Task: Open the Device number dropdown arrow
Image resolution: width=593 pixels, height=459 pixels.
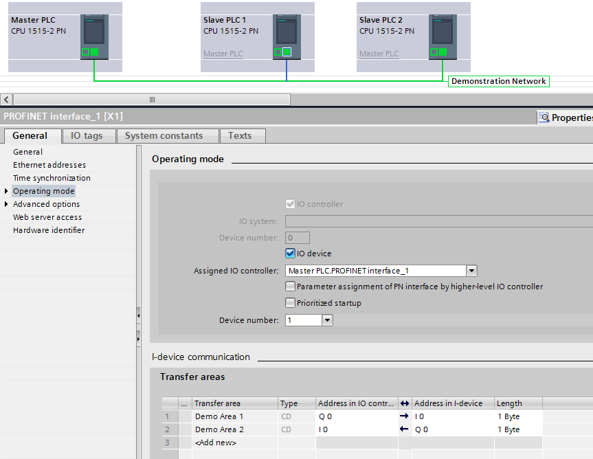Action: tap(327, 320)
